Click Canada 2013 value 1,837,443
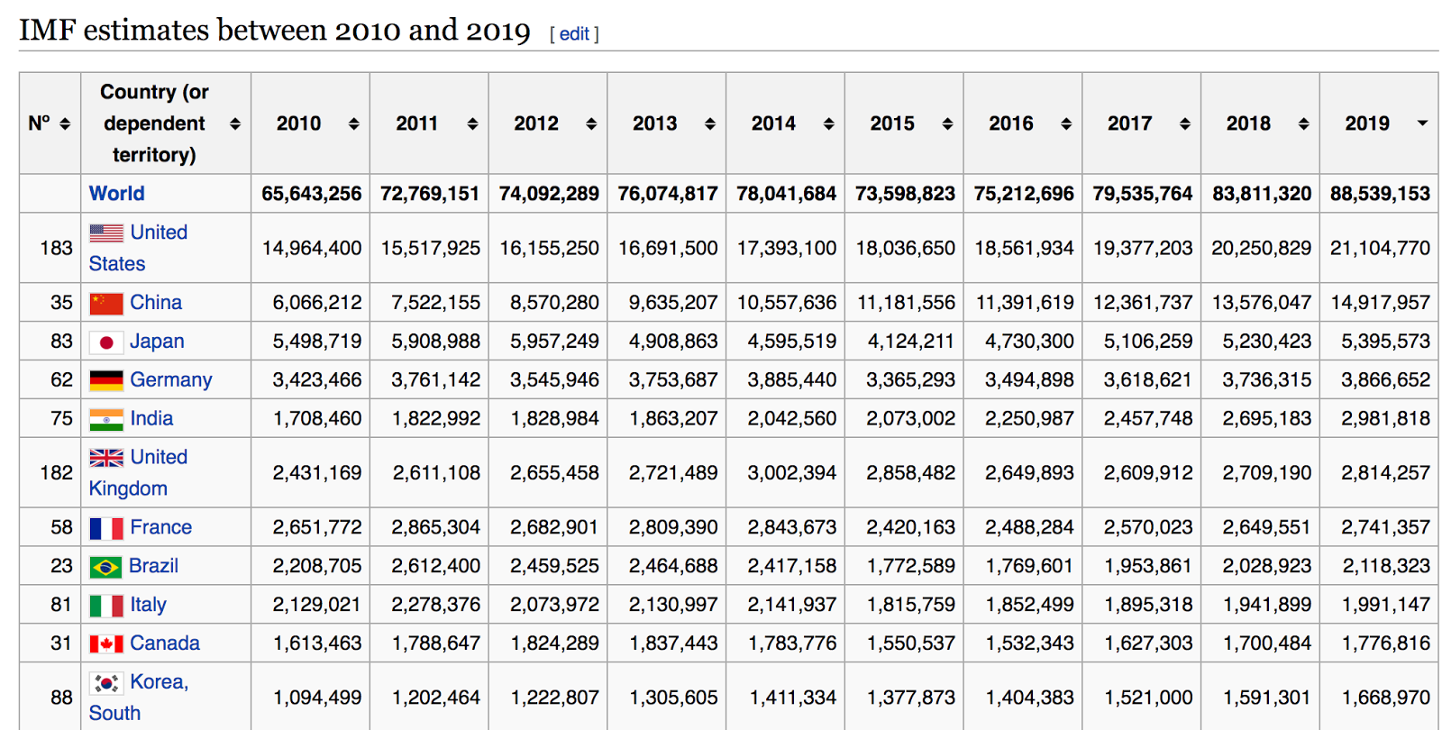 click(x=673, y=643)
